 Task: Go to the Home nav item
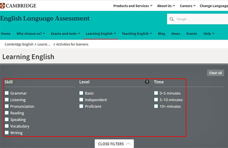(x=5, y=33)
